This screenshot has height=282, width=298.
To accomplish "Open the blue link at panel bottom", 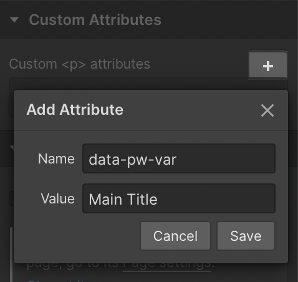I will [x=56, y=281].
